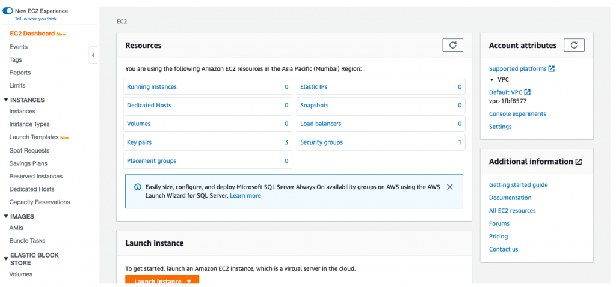This screenshot has width=616, height=287.
Task: Open external link icon beside Supported platforms
Action: point(552,69)
